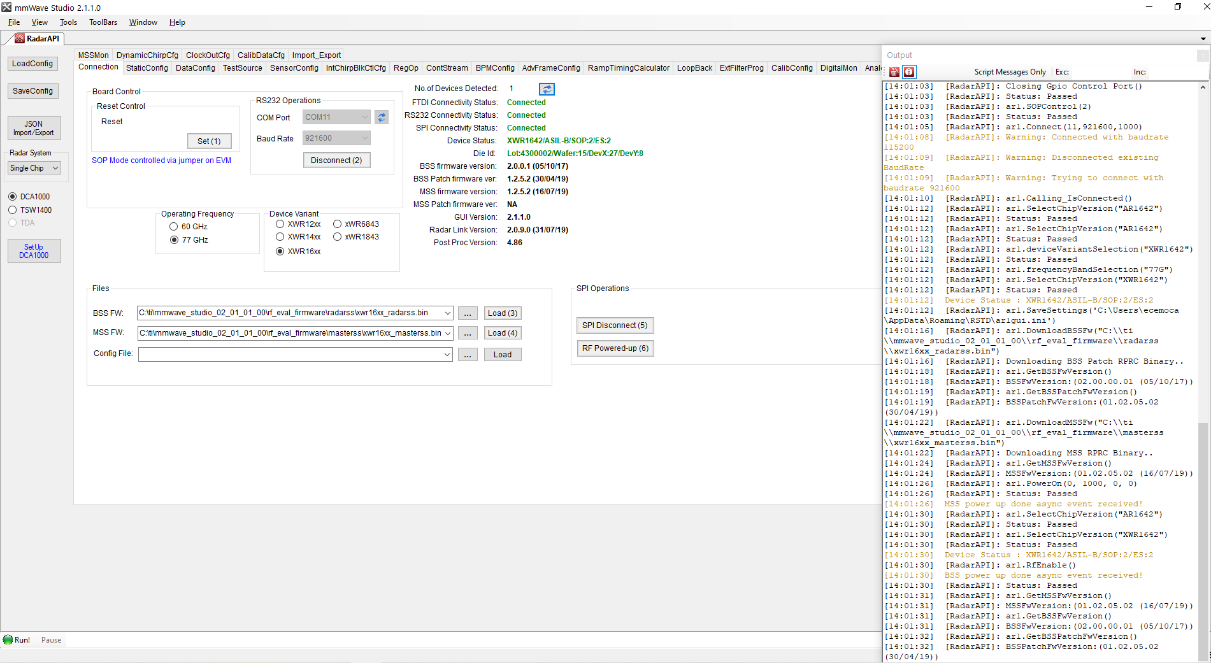This screenshot has height=663, width=1211.
Task: Expand the MSS FW path dropdown
Action: point(448,333)
